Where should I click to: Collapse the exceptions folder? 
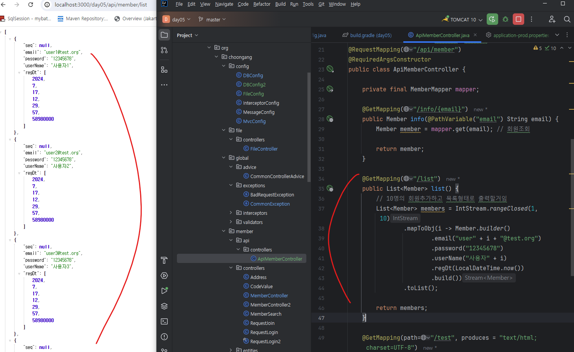coord(231,185)
